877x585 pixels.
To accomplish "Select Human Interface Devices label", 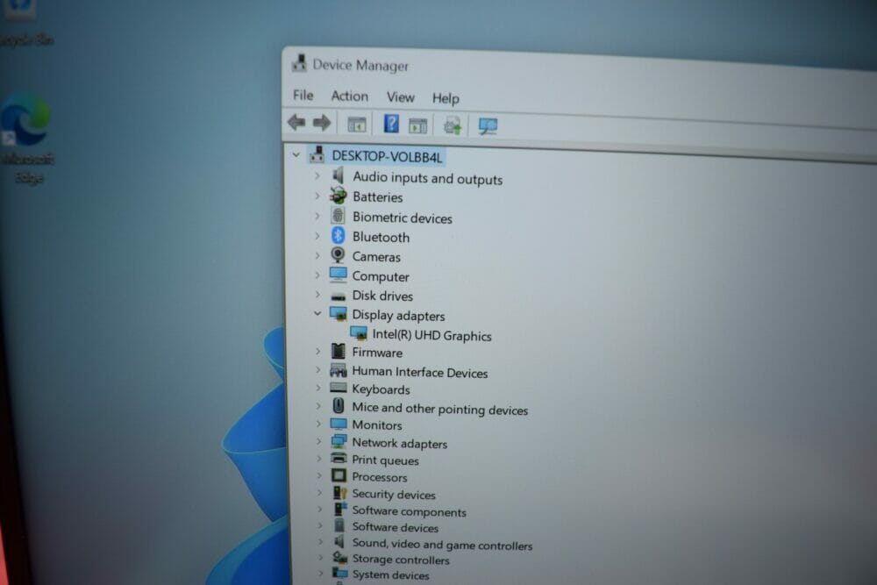I will (x=419, y=373).
